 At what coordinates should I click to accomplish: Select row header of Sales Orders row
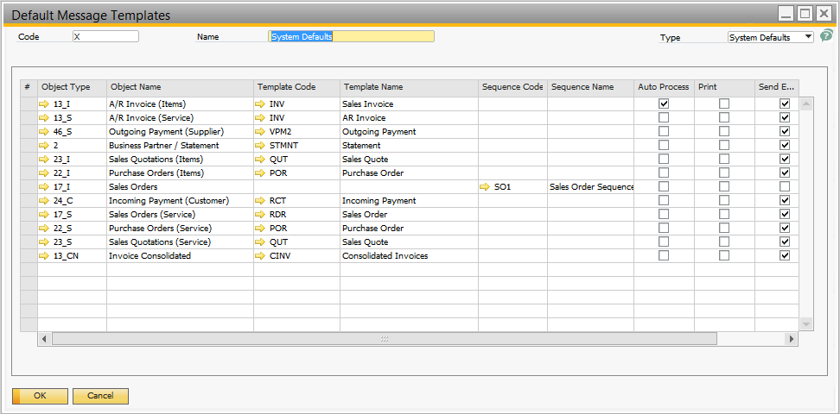tap(29, 186)
